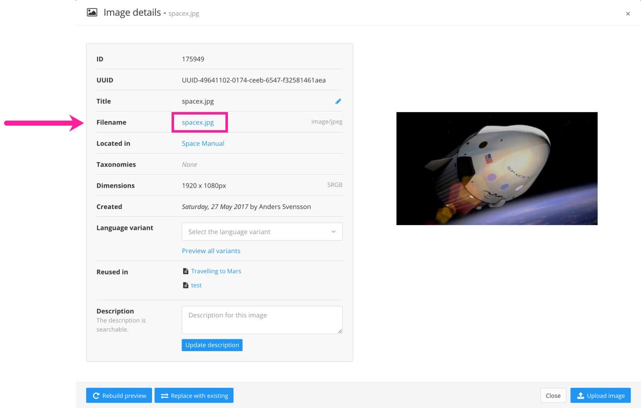
Task: Open the test topic under Reused in
Action: click(x=196, y=285)
